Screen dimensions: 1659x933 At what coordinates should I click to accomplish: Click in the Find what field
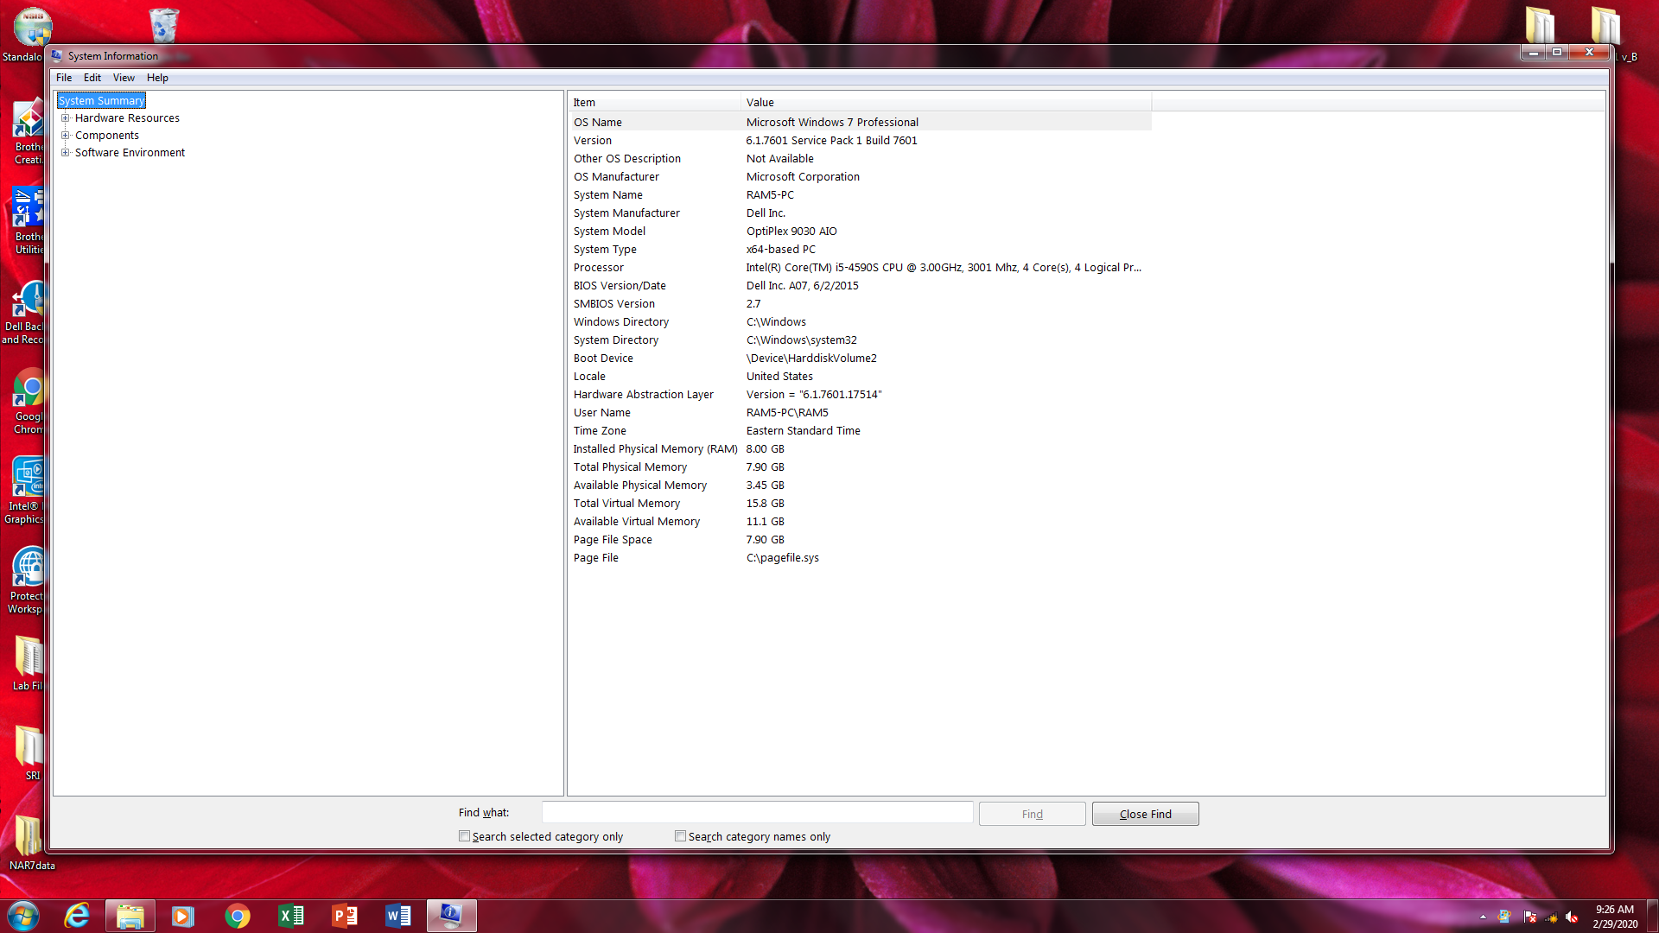pos(757,813)
